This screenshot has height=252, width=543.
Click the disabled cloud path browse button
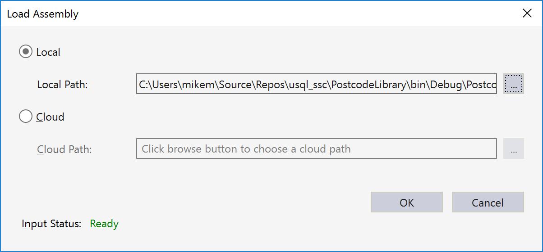pos(513,149)
